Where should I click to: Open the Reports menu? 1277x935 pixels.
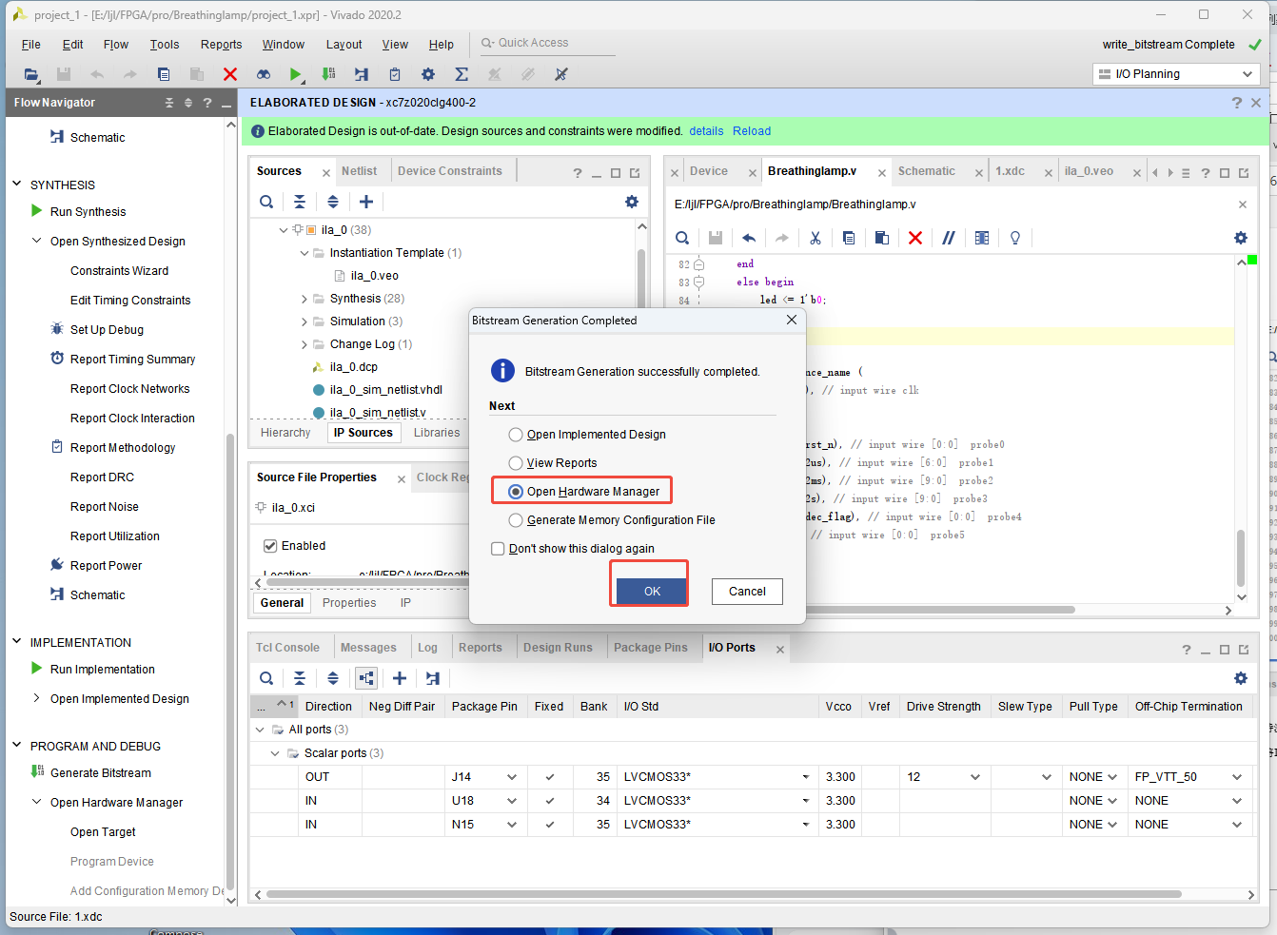[221, 45]
